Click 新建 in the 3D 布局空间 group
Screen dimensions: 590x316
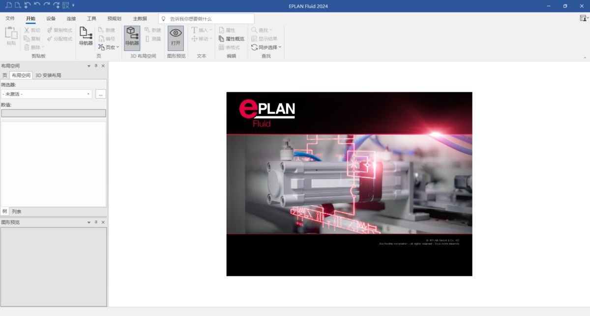point(152,30)
